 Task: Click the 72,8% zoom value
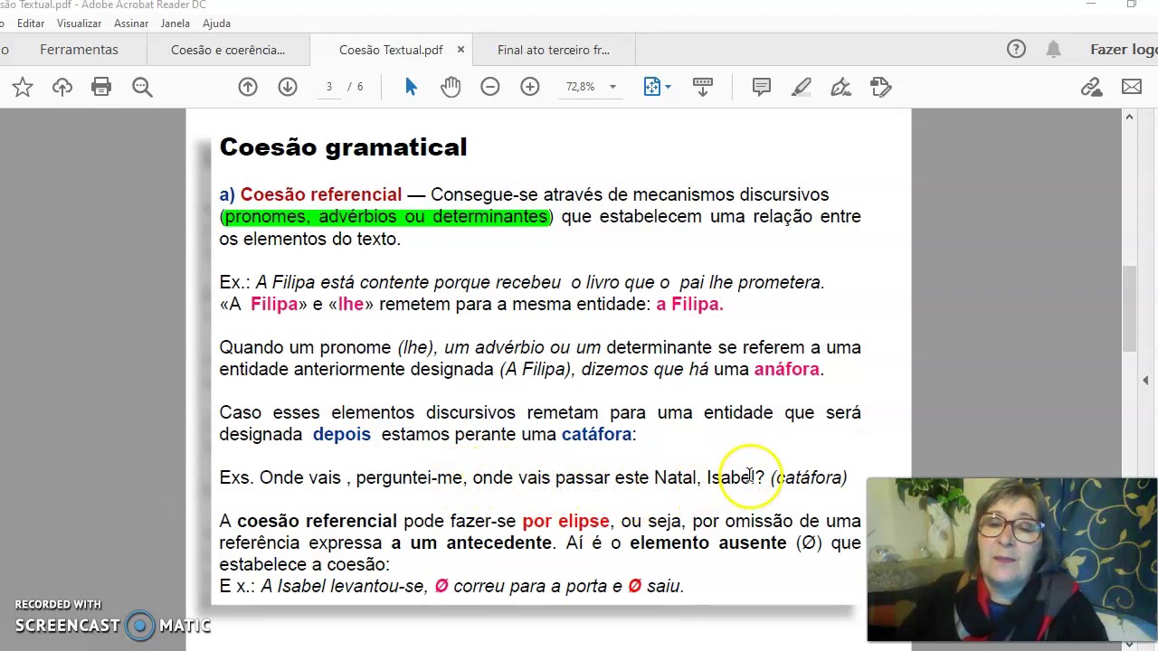(580, 87)
